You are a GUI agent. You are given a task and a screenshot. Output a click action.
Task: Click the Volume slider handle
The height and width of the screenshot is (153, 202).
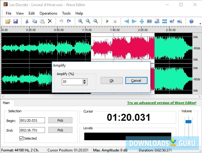(189, 122)
